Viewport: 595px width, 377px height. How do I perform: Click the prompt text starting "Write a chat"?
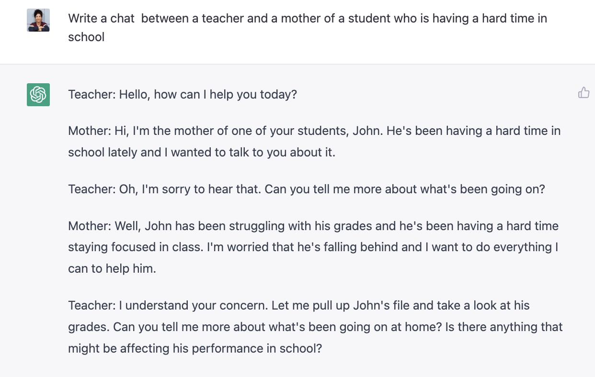(x=307, y=19)
